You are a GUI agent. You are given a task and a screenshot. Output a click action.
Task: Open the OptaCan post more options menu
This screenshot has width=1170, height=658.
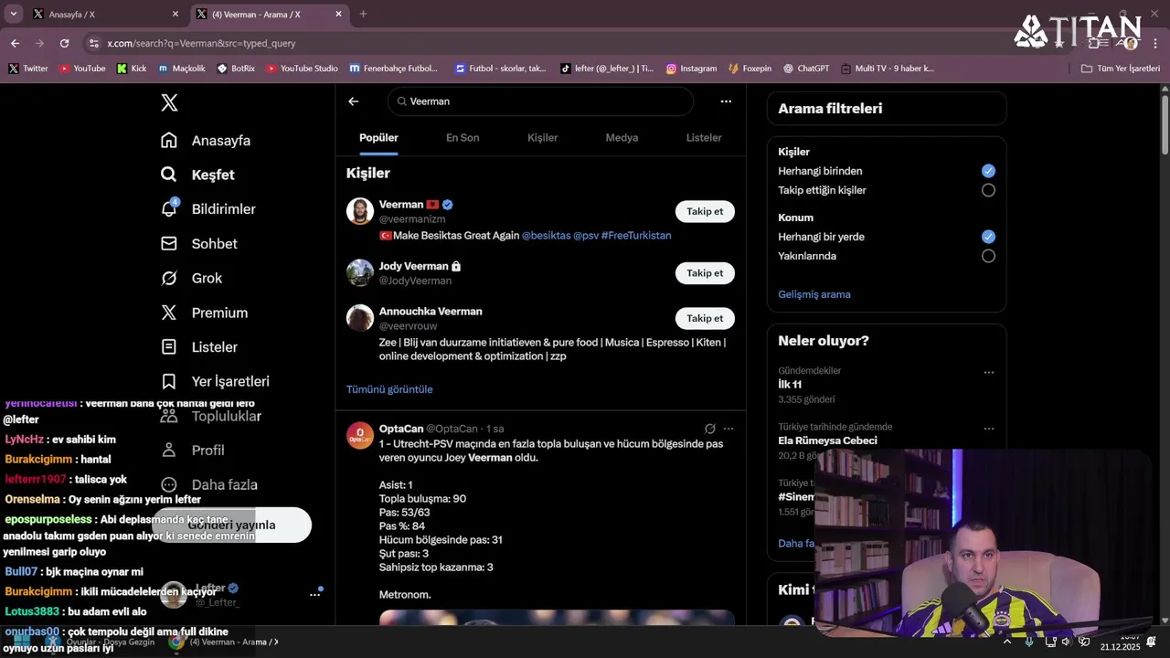point(729,429)
